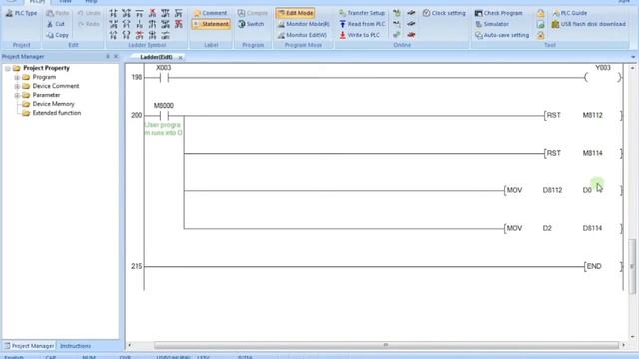Select Extended function in project tree
Screen dimensions: 639x359
coord(57,113)
